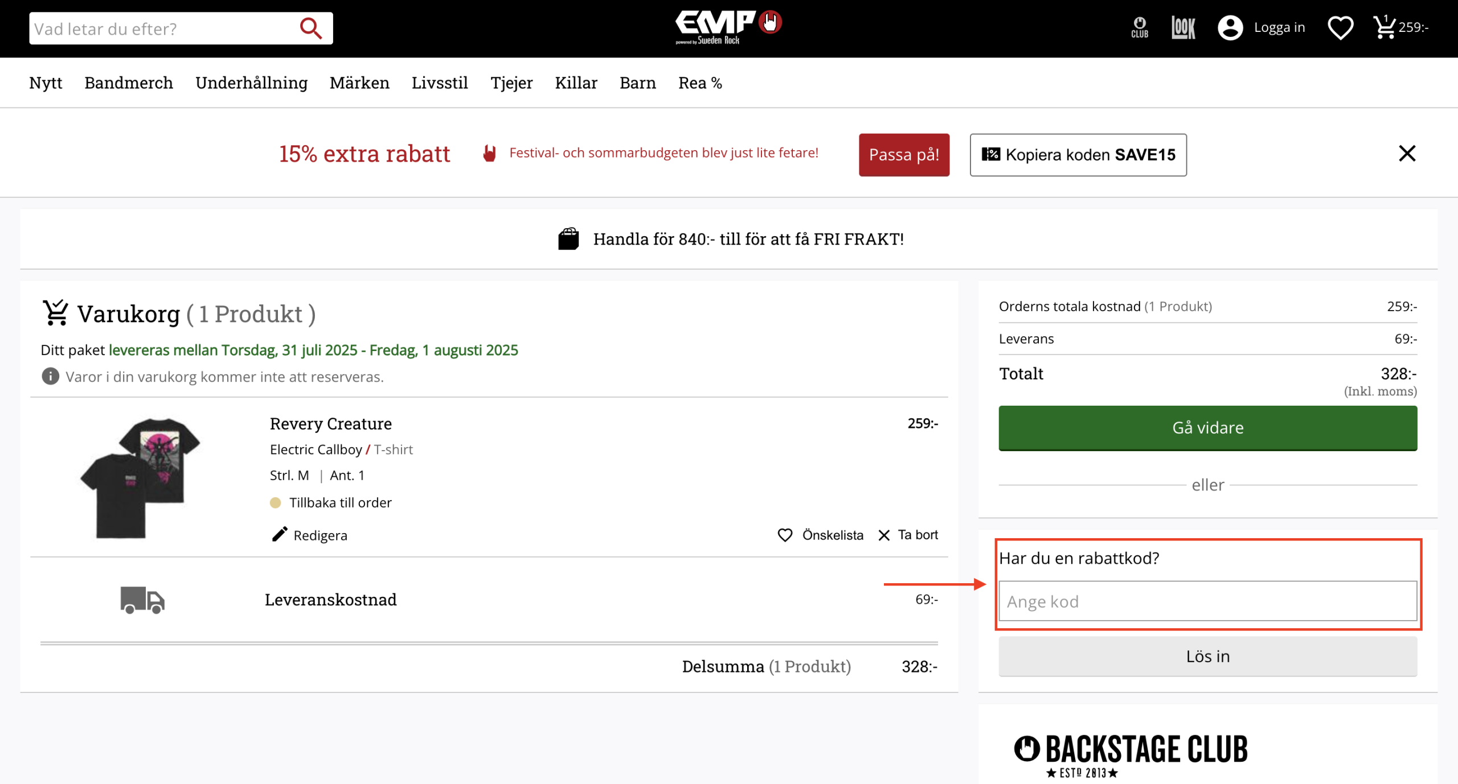Viewport: 1458px width, 784px height.
Task: Click the delivery date range text
Action: tap(313, 350)
